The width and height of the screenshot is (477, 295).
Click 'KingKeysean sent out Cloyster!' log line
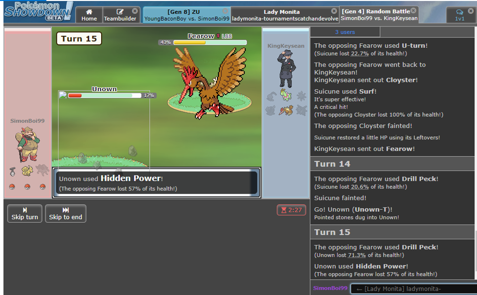tap(366, 80)
